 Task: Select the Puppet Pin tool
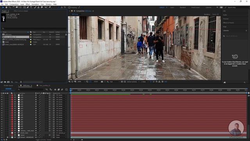[x=50, y=7]
